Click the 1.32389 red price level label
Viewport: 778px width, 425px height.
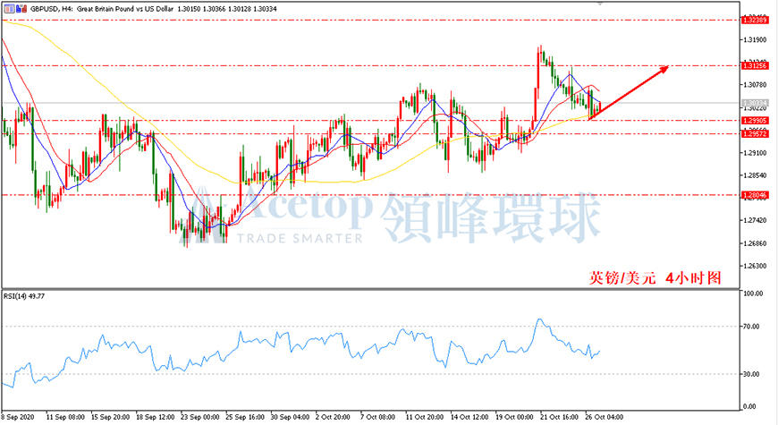pyautogui.click(x=755, y=21)
